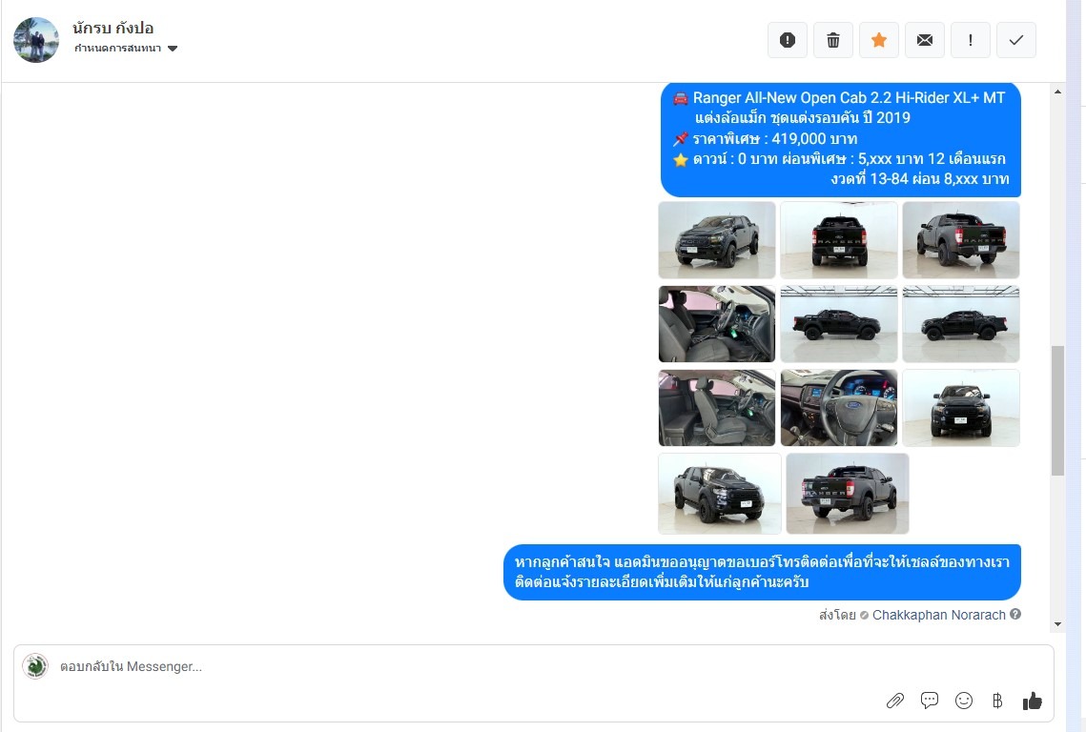Toggle the orange star follow-up flag

(x=879, y=40)
